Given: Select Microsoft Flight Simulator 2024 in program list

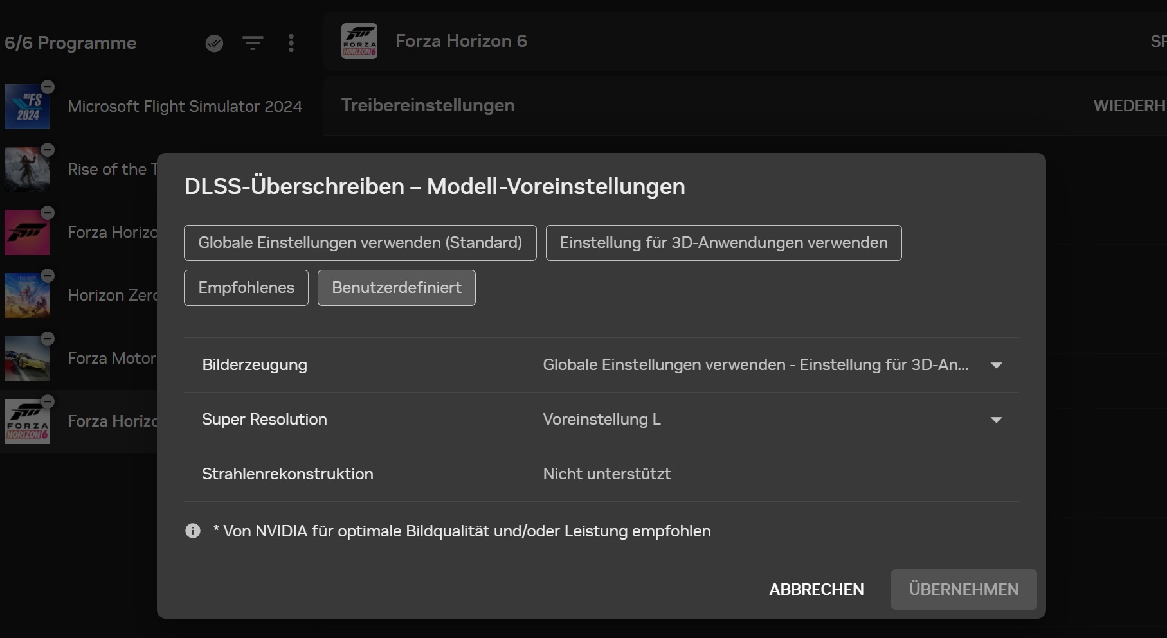Looking at the screenshot, I should point(185,107).
